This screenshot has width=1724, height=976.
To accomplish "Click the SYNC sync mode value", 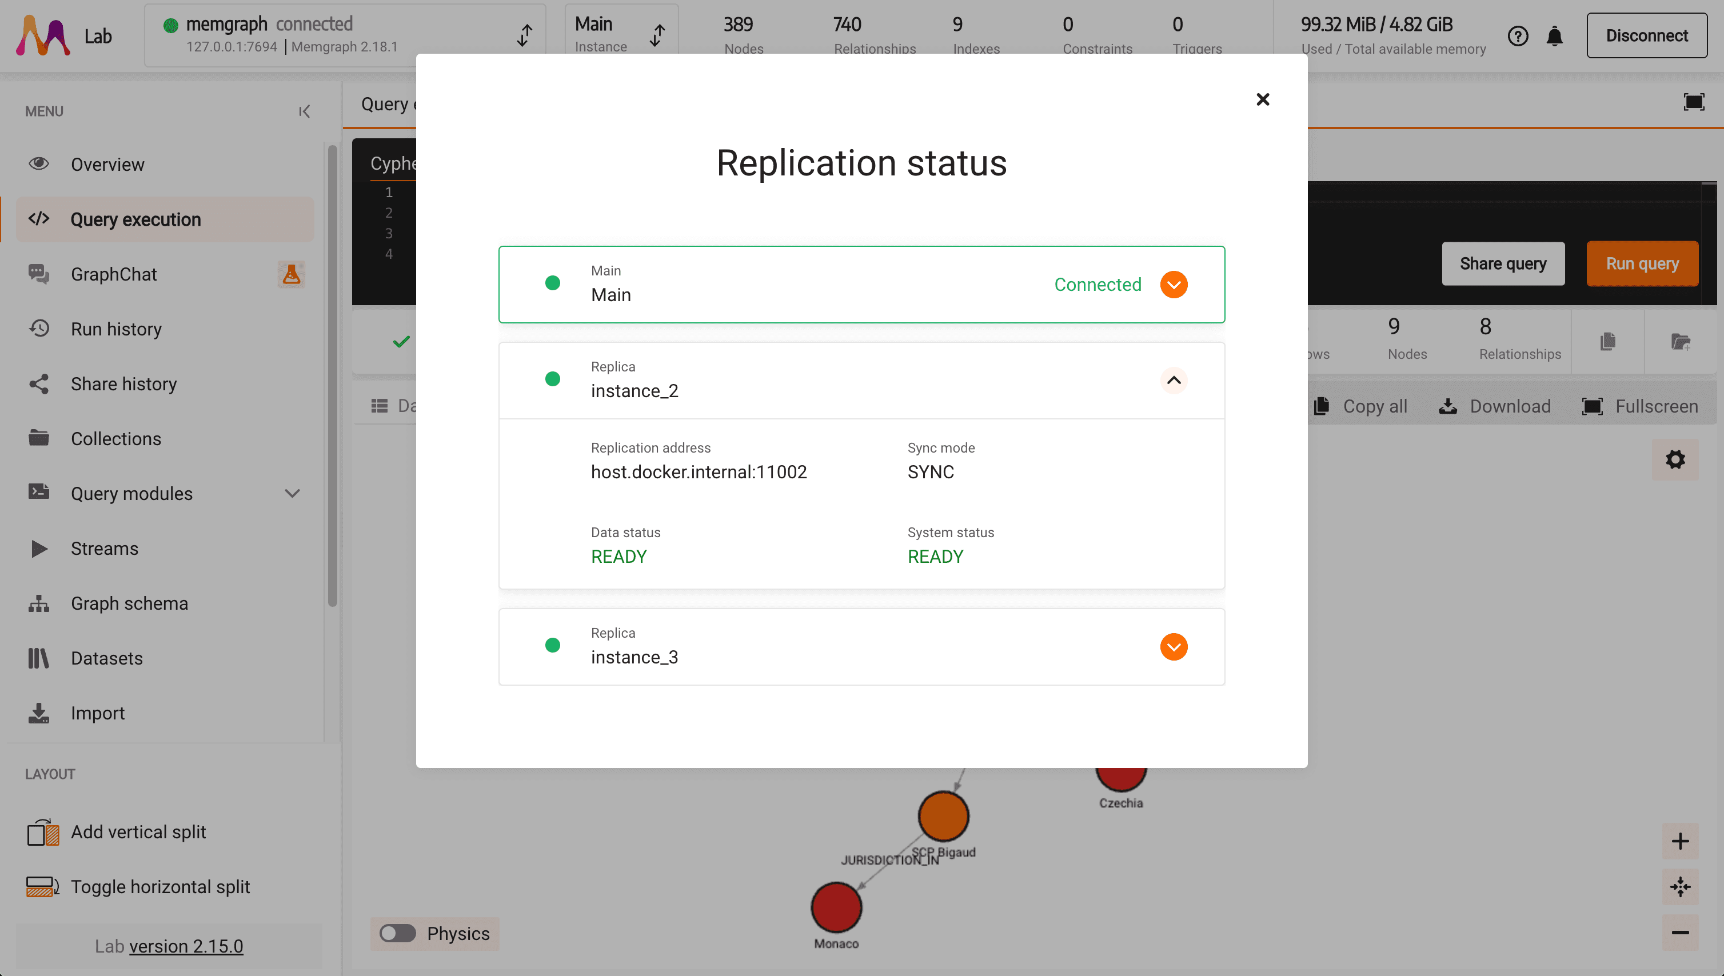I will [x=930, y=472].
